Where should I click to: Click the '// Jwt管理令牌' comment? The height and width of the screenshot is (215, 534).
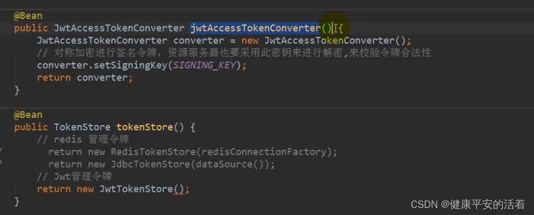coord(75,177)
